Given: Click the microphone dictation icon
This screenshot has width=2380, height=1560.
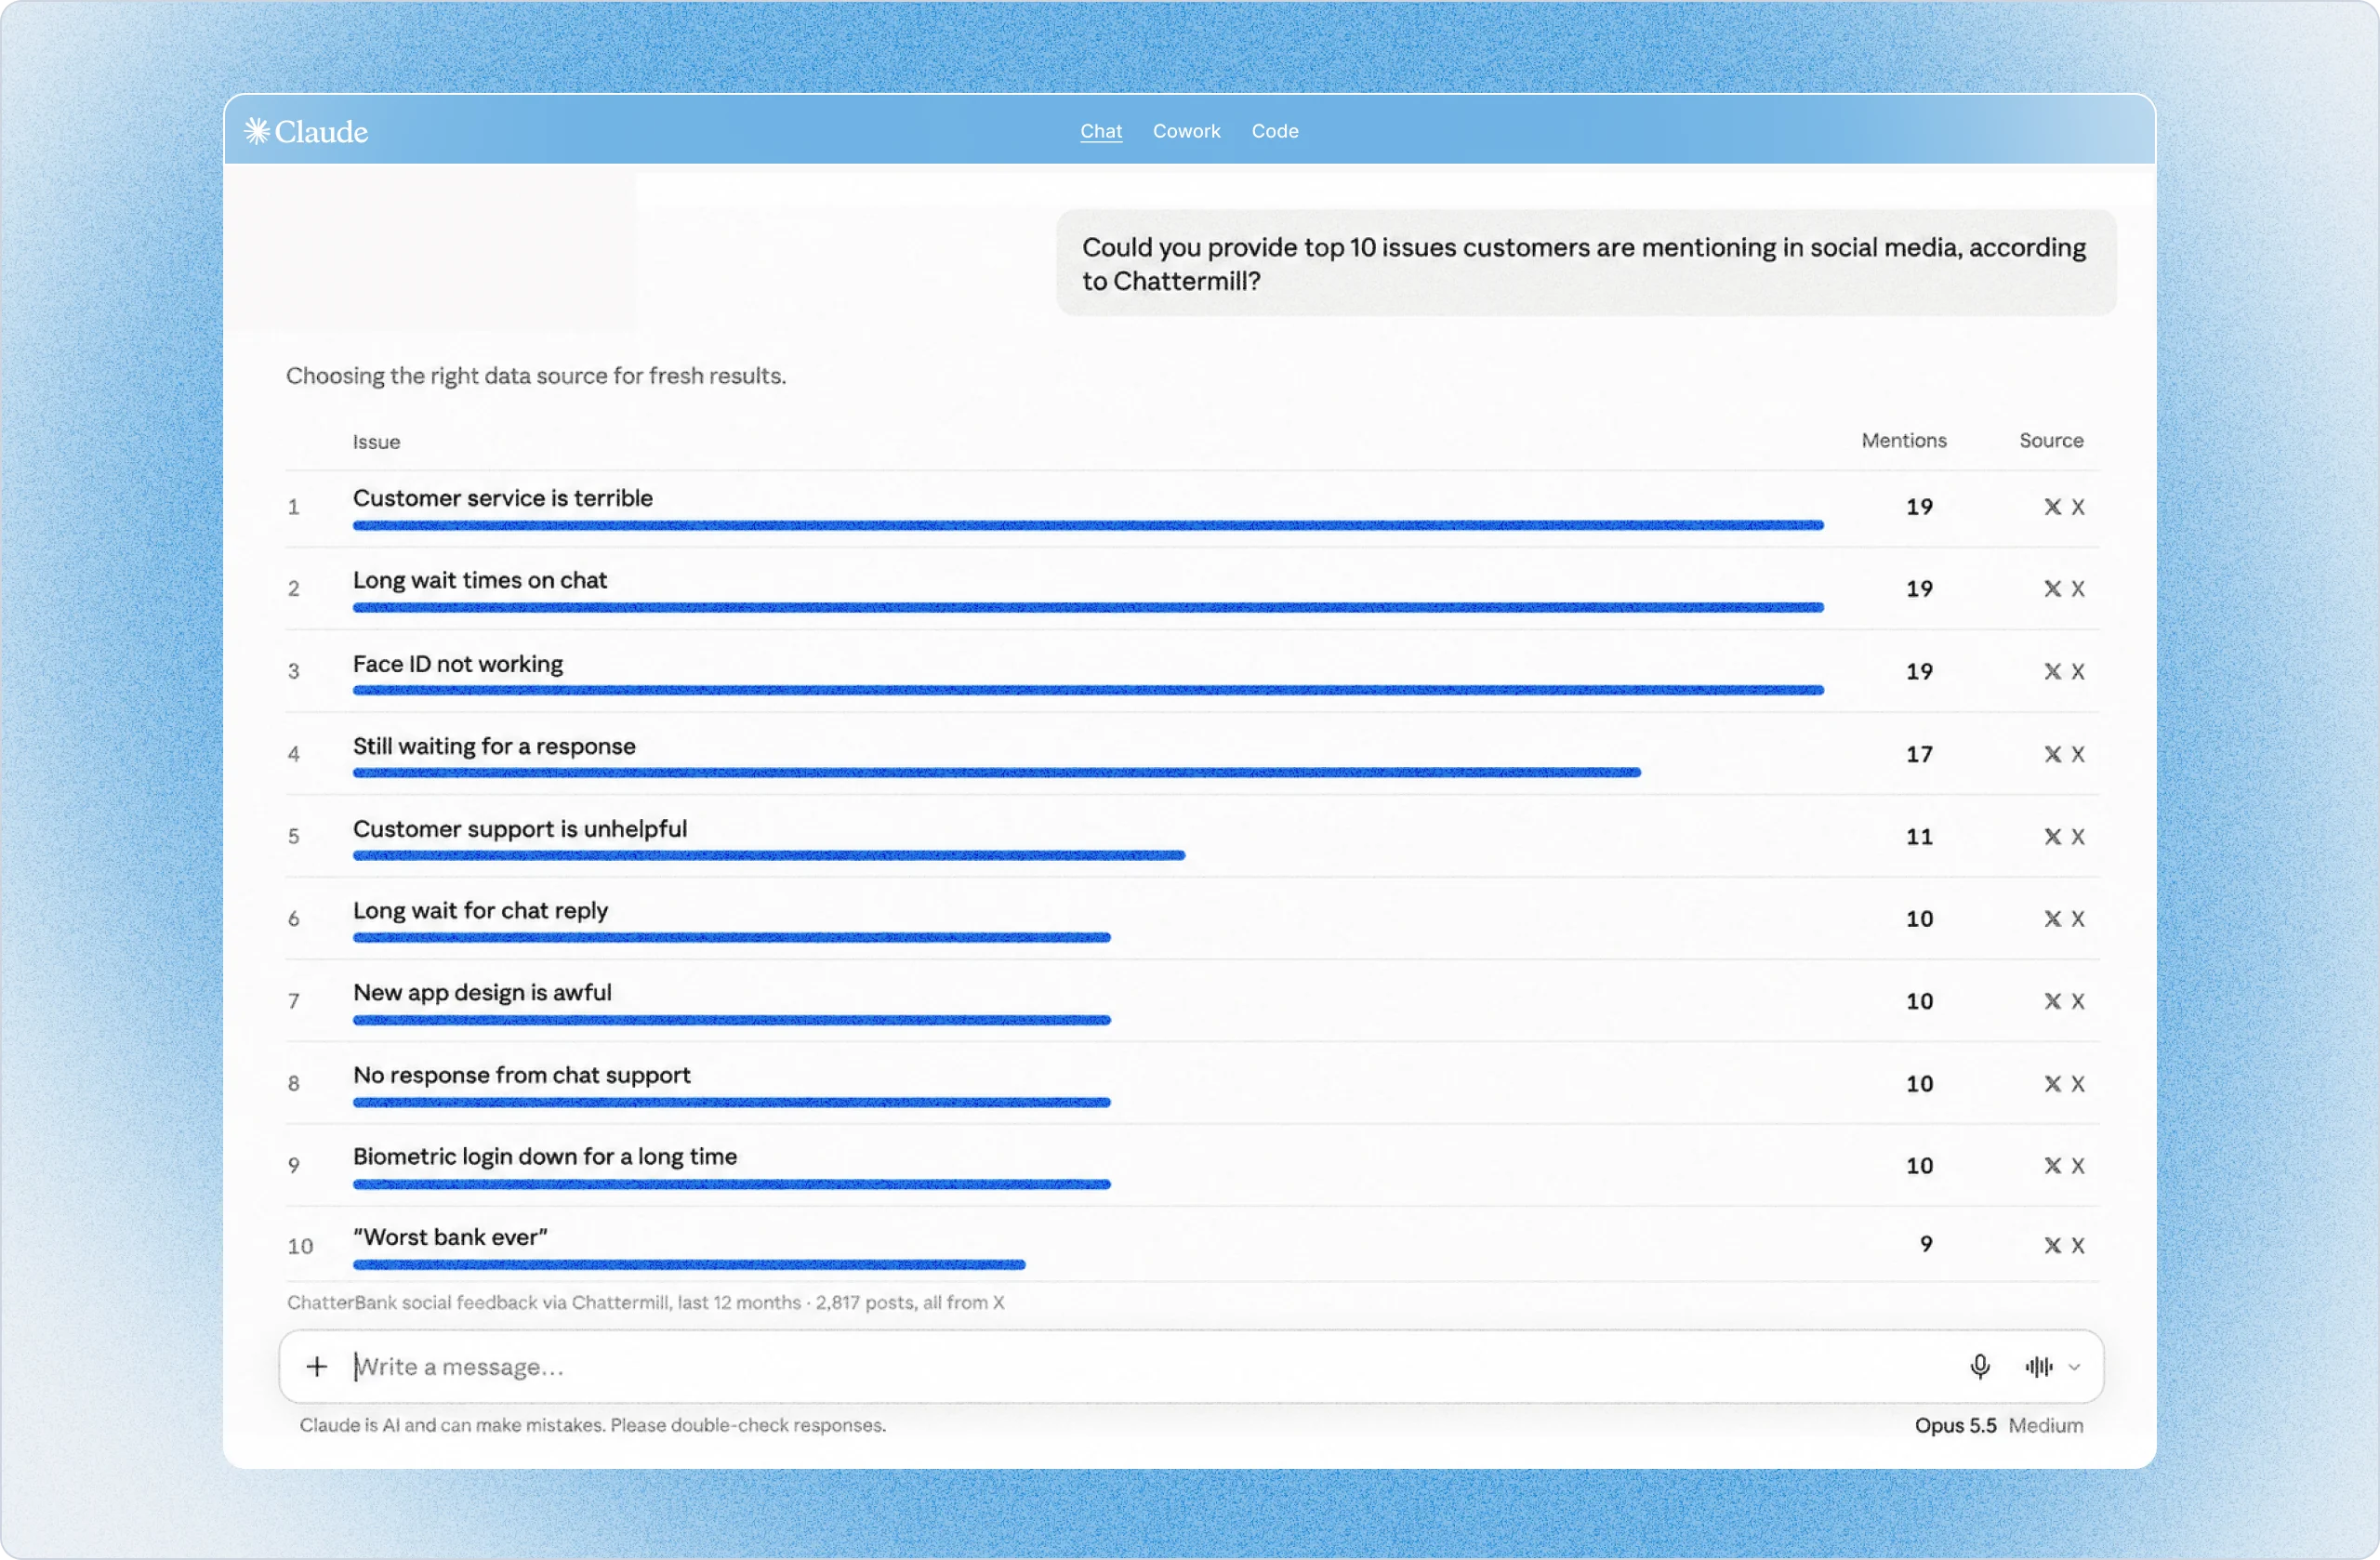Looking at the screenshot, I should tap(1979, 1366).
